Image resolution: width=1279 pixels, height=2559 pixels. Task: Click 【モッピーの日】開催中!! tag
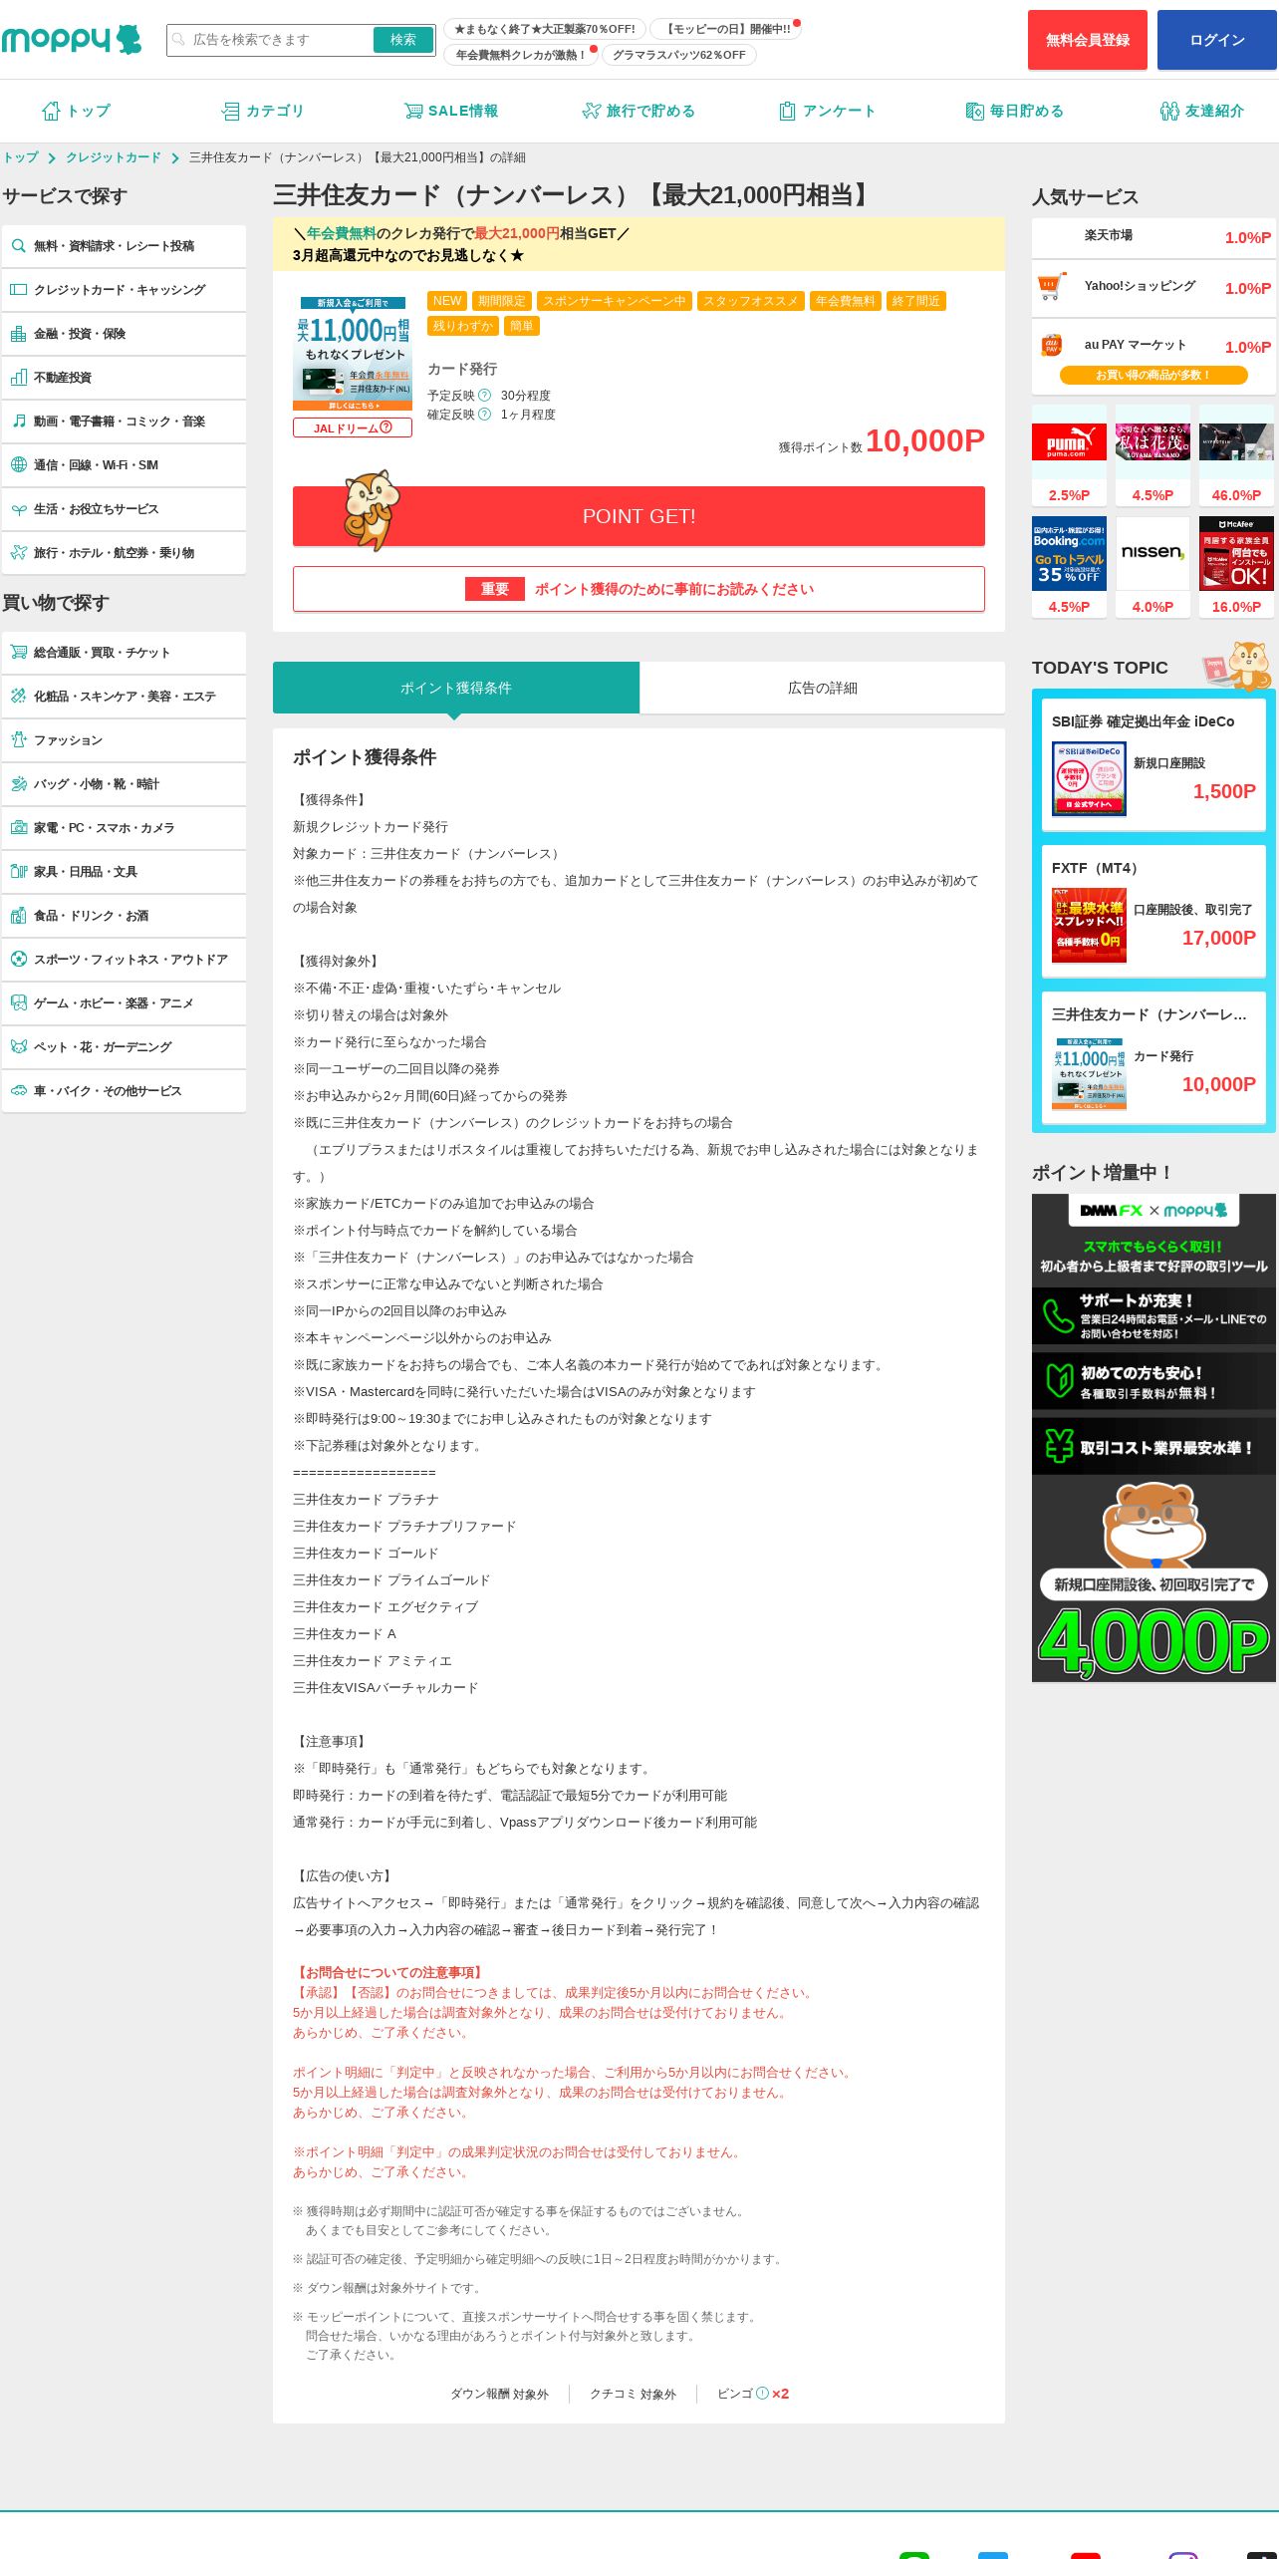click(x=728, y=29)
